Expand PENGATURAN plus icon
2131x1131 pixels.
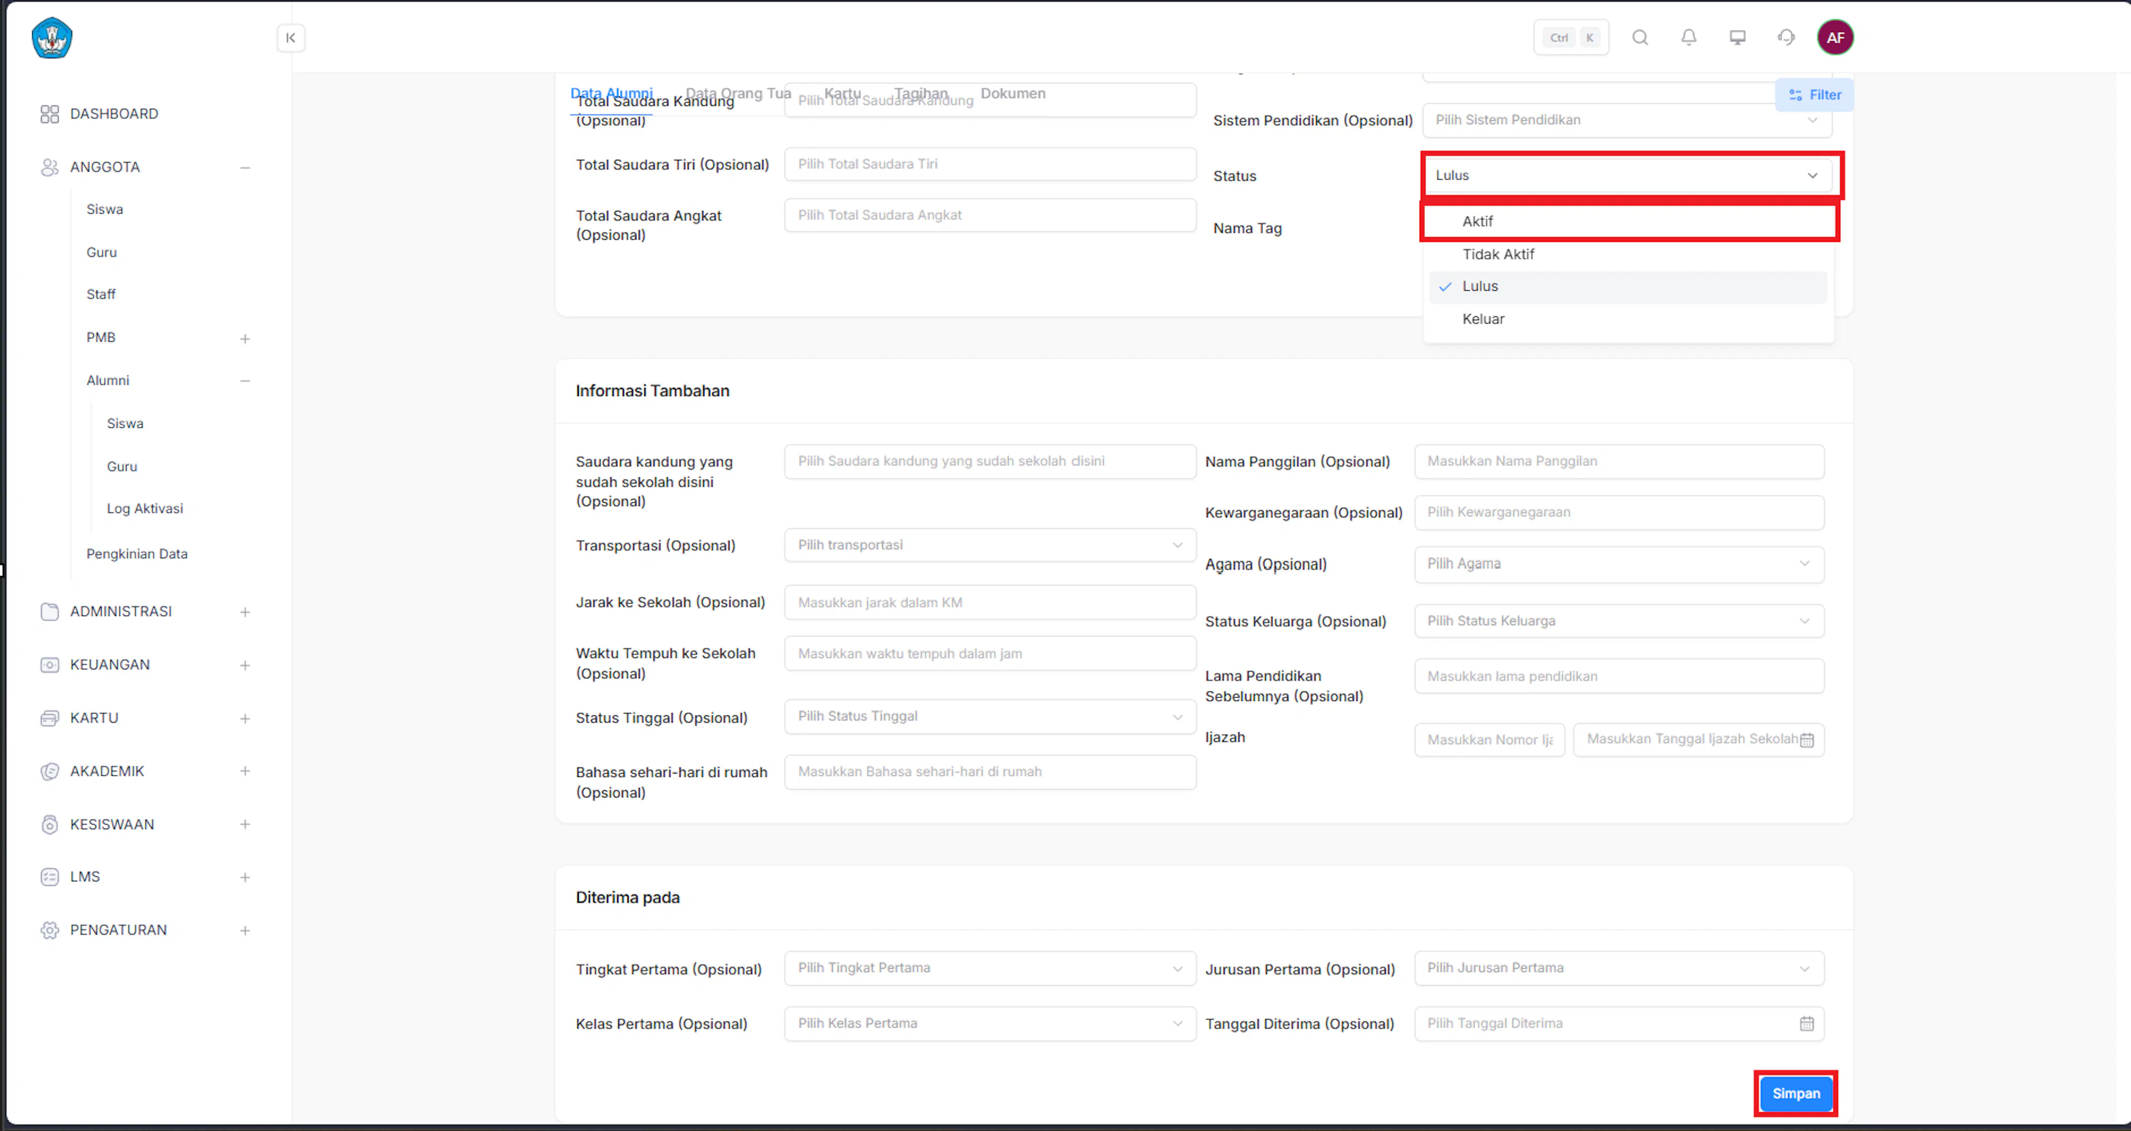pos(245,931)
